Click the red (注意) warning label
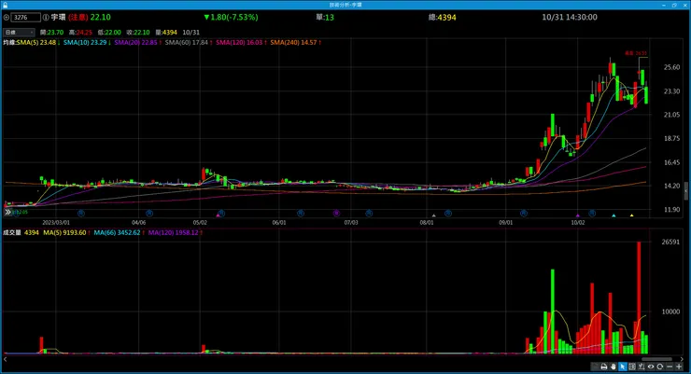The height and width of the screenshot is (374, 691). [x=78, y=18]
